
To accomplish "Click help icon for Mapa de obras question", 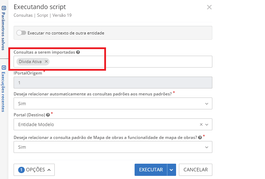I will [x=200, y=138].
